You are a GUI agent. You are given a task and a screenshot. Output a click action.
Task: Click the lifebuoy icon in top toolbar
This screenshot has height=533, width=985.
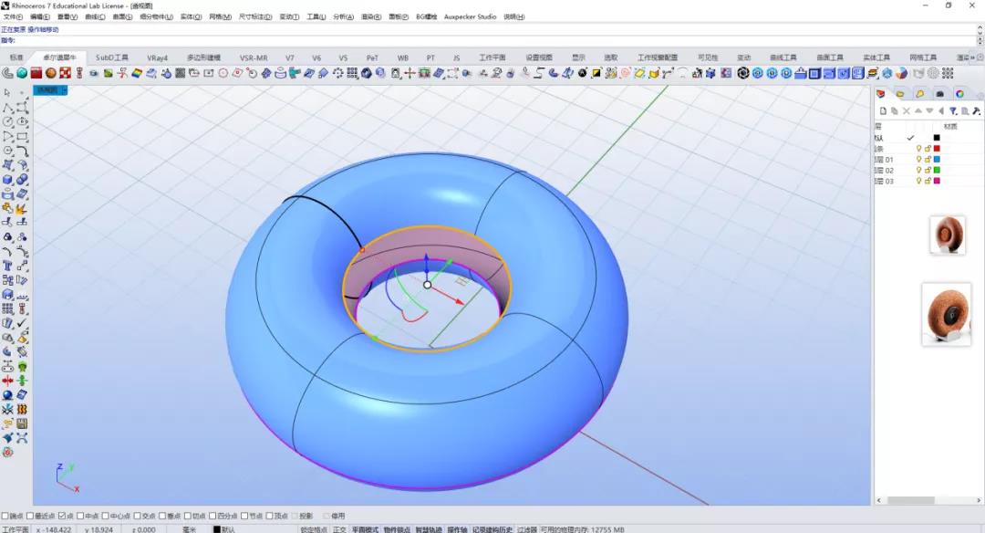[x=66, y=74]
